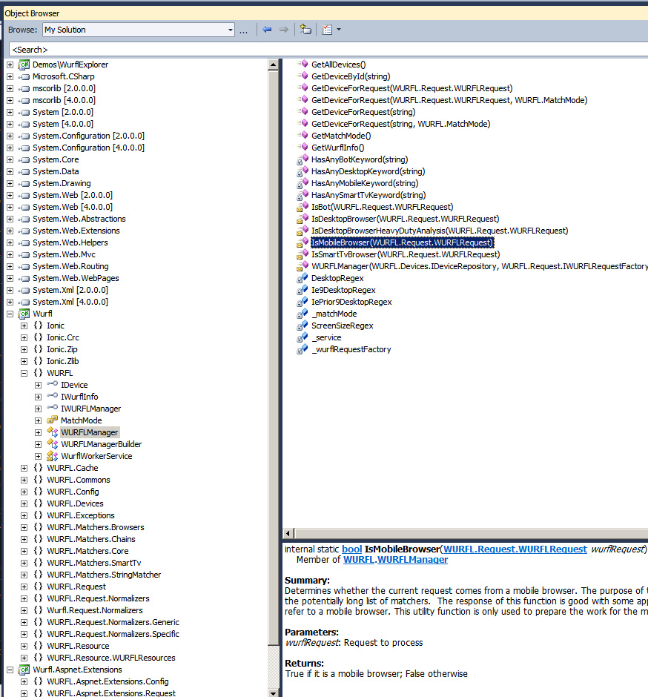The image size is (648, 697).
Task: Click the System.Core assembly icon
Action: click(x=24, y=160)
